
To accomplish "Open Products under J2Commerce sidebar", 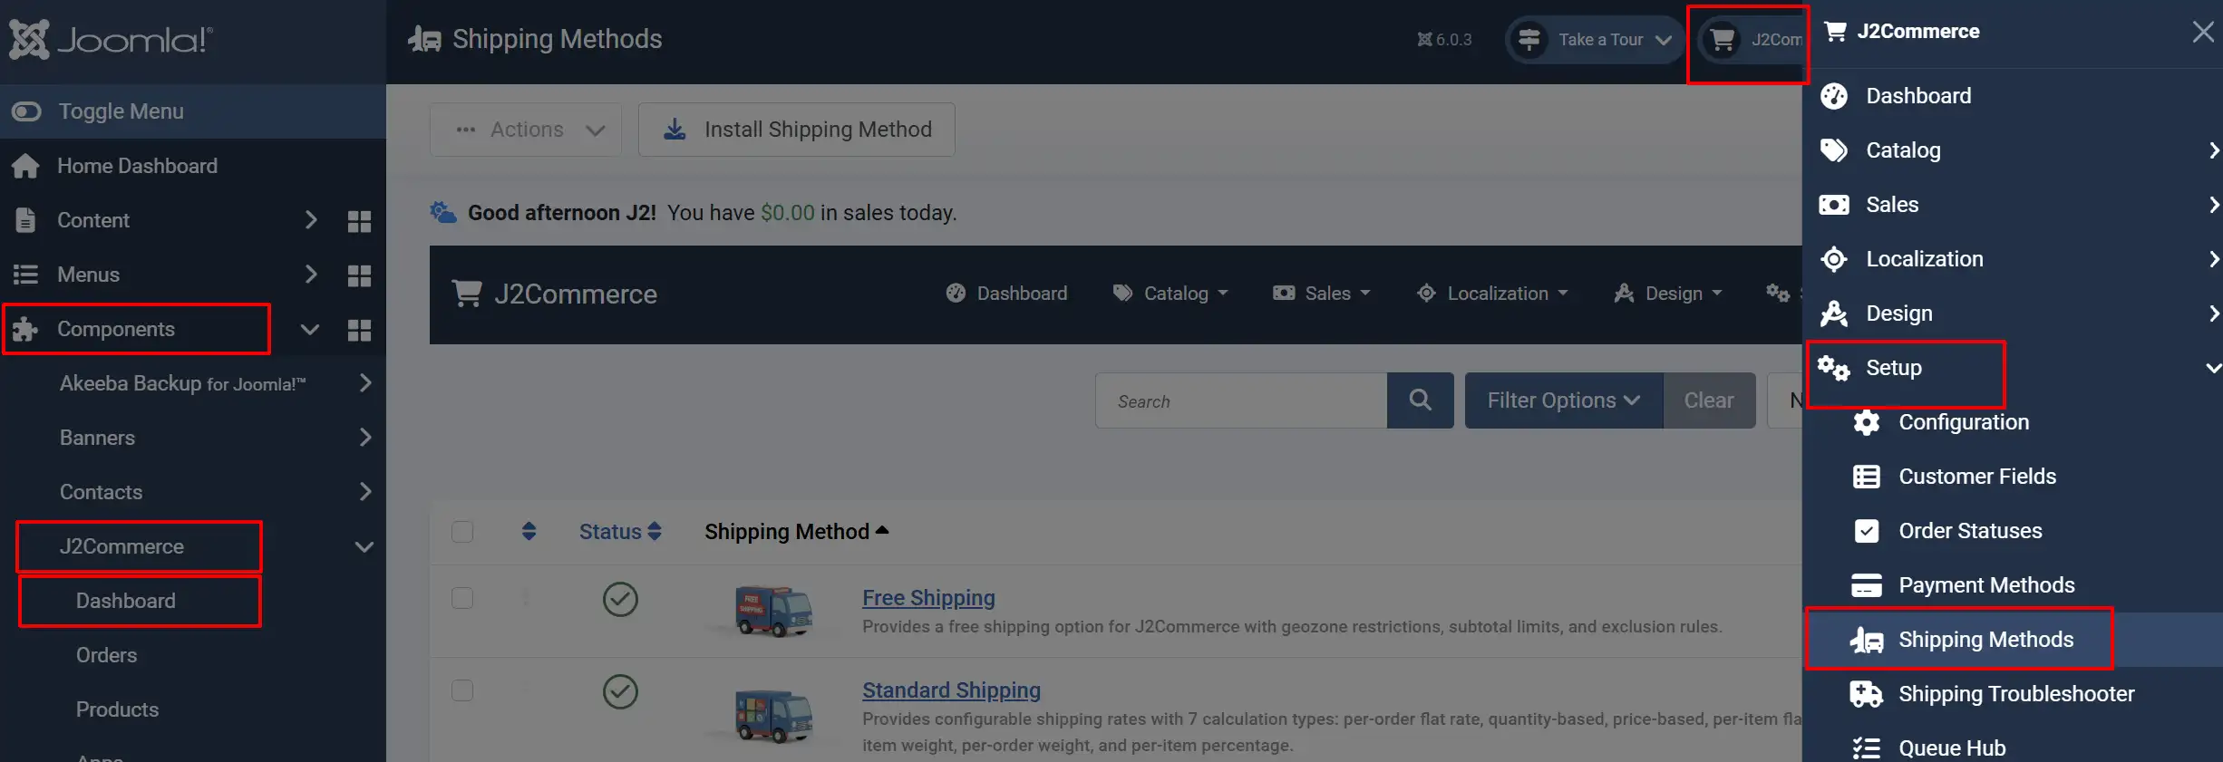I will (x=117, y=709).
